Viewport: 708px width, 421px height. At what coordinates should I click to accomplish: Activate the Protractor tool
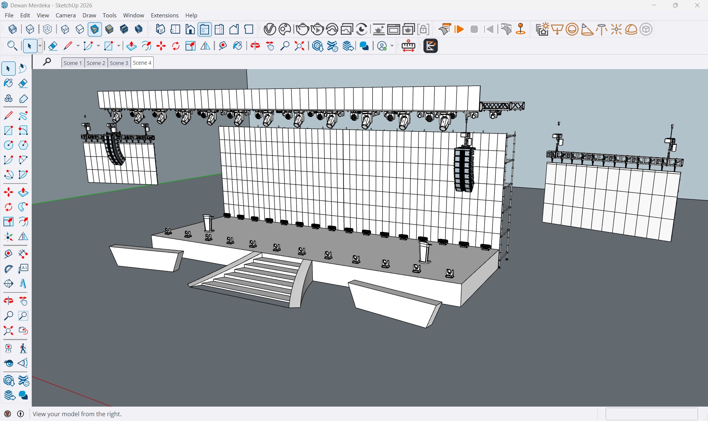(8, 268)
